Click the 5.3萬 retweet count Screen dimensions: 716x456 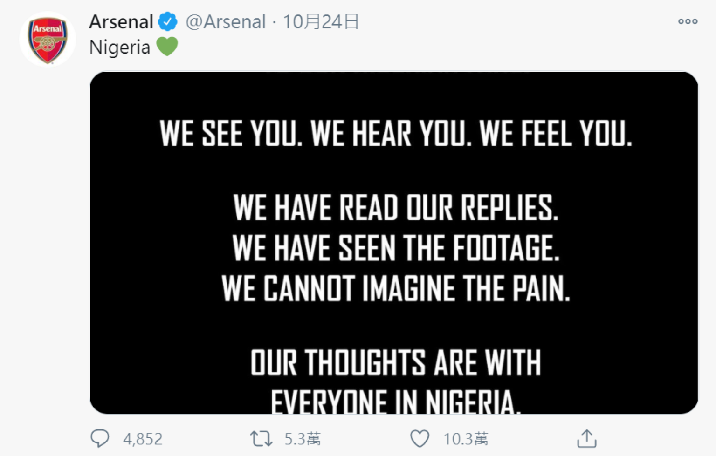click(303, 439)
